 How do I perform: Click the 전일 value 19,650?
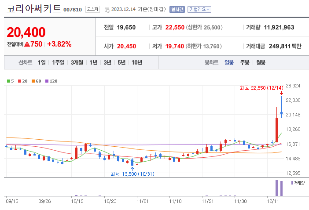point(126,27)
